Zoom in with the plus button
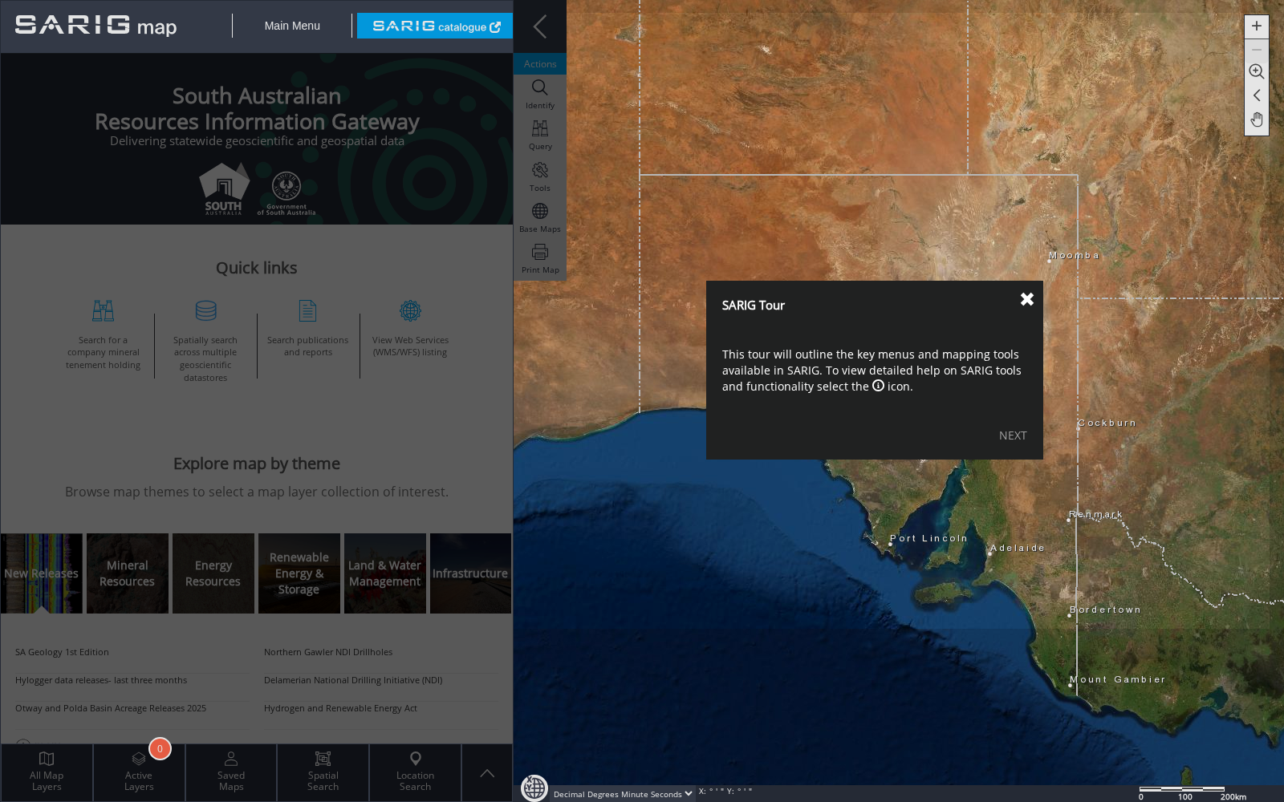Screen dimensions: 1284x802 coord(1257,26)
